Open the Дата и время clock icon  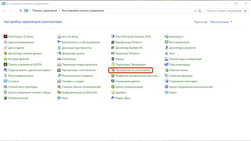click(6, 48)
